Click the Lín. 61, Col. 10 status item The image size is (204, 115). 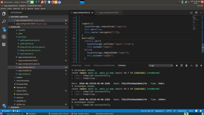[147, 111]
